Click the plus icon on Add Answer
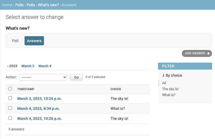This screenshot has height=139, width=215. point(208,53)
